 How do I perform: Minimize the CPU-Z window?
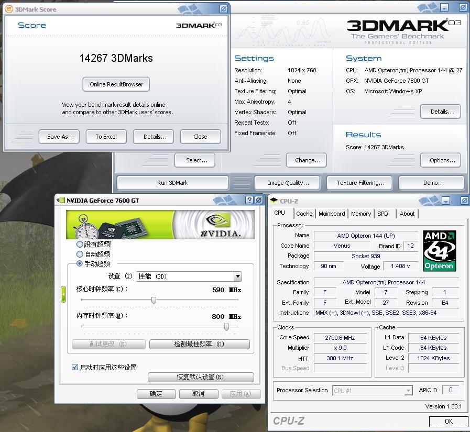(446, 201)
